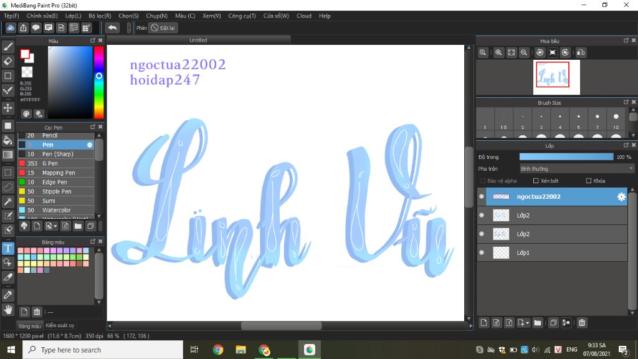Select the Hand tool
The width and height of the screenshot is (638, 359).
[7, 310]
